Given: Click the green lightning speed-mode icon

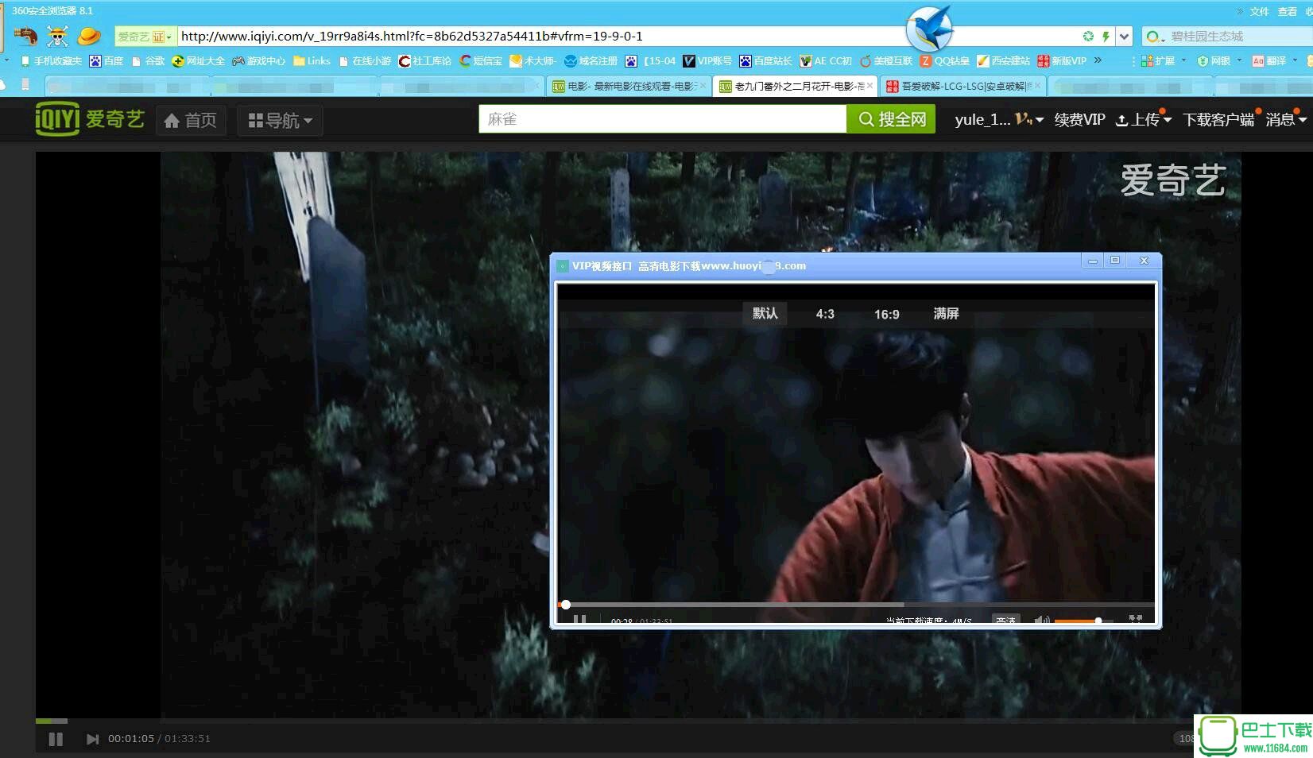Looking at the screenshot, I should pos(1106,36).
